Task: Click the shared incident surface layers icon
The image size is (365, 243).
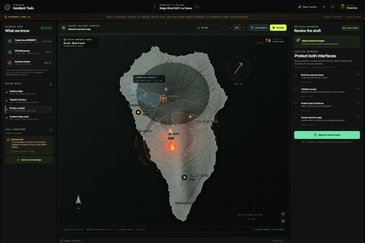Action: 63,28
